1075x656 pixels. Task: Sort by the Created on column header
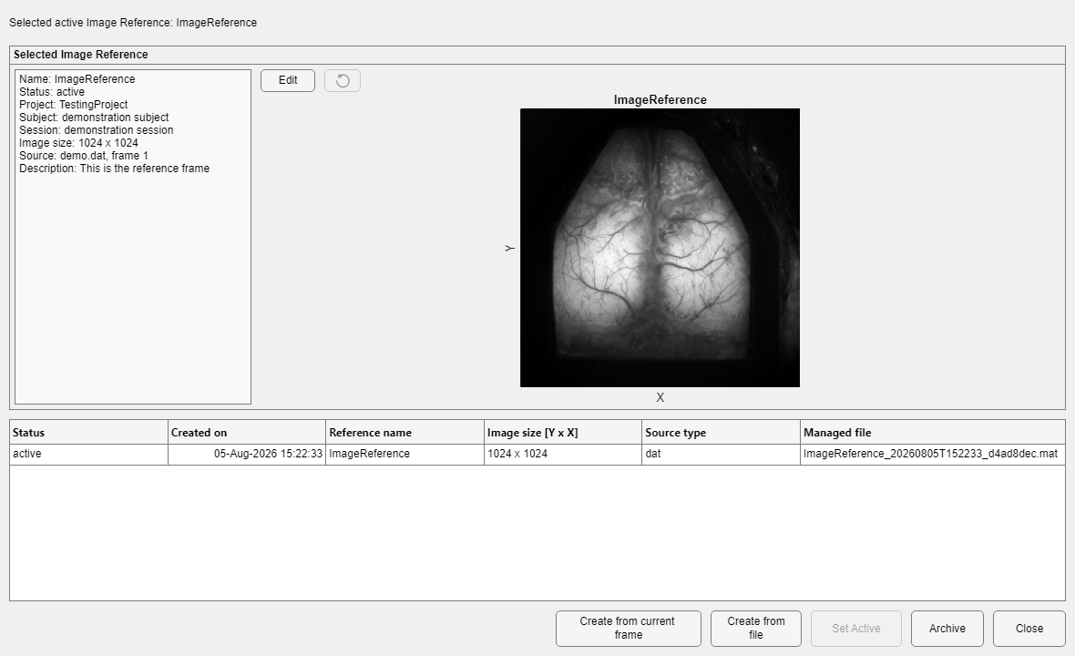tap(247, 433)
